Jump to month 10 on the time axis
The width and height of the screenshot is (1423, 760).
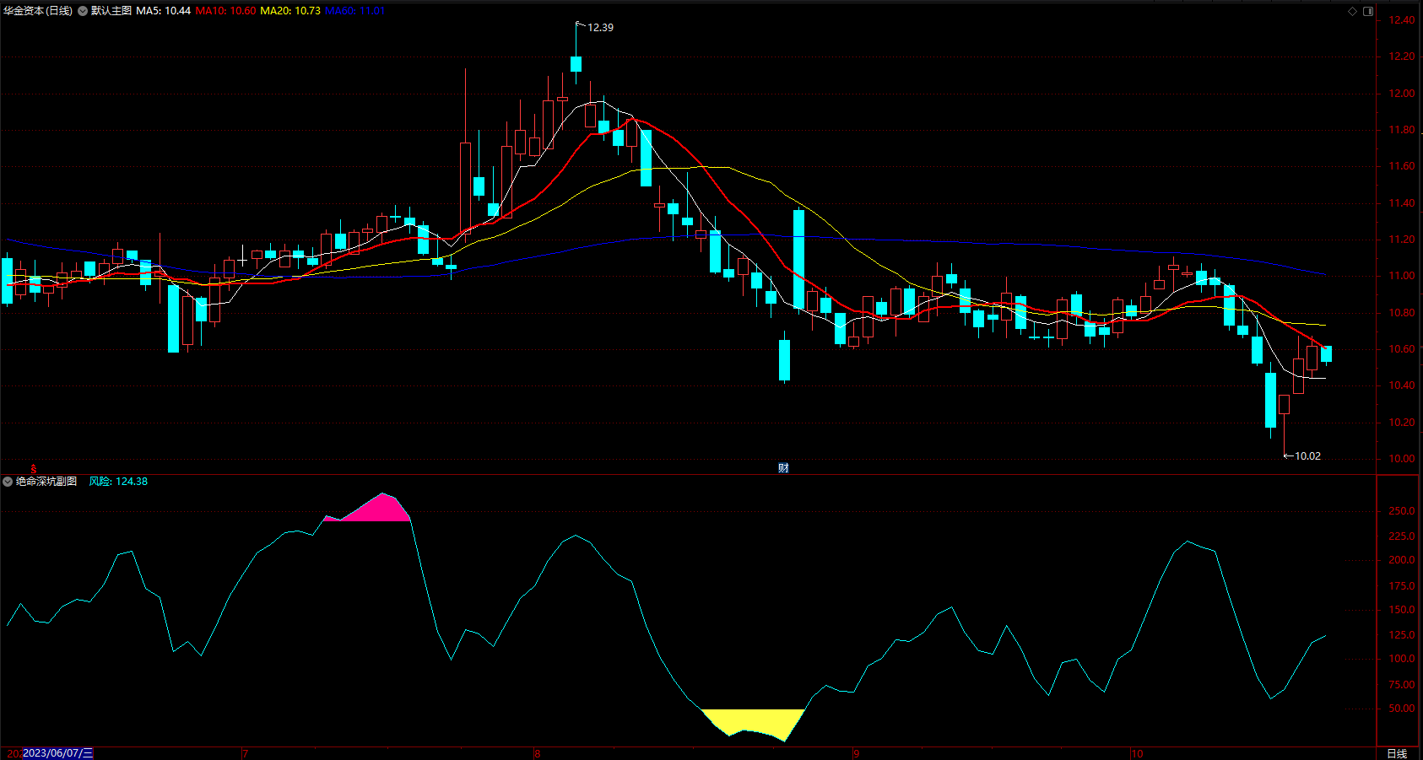[x=1137, y=753]
